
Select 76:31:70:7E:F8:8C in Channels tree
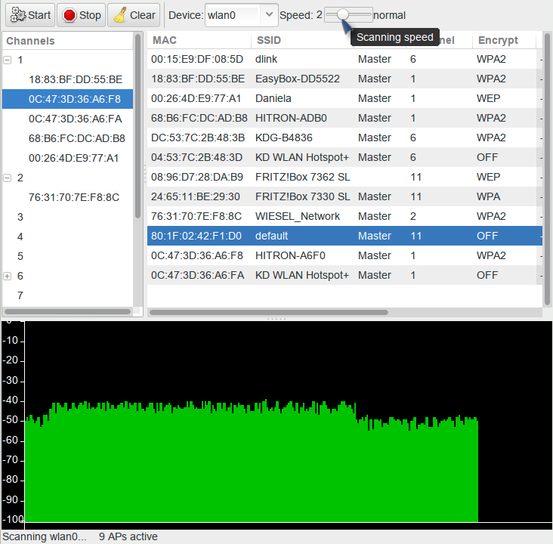(74, 197)
